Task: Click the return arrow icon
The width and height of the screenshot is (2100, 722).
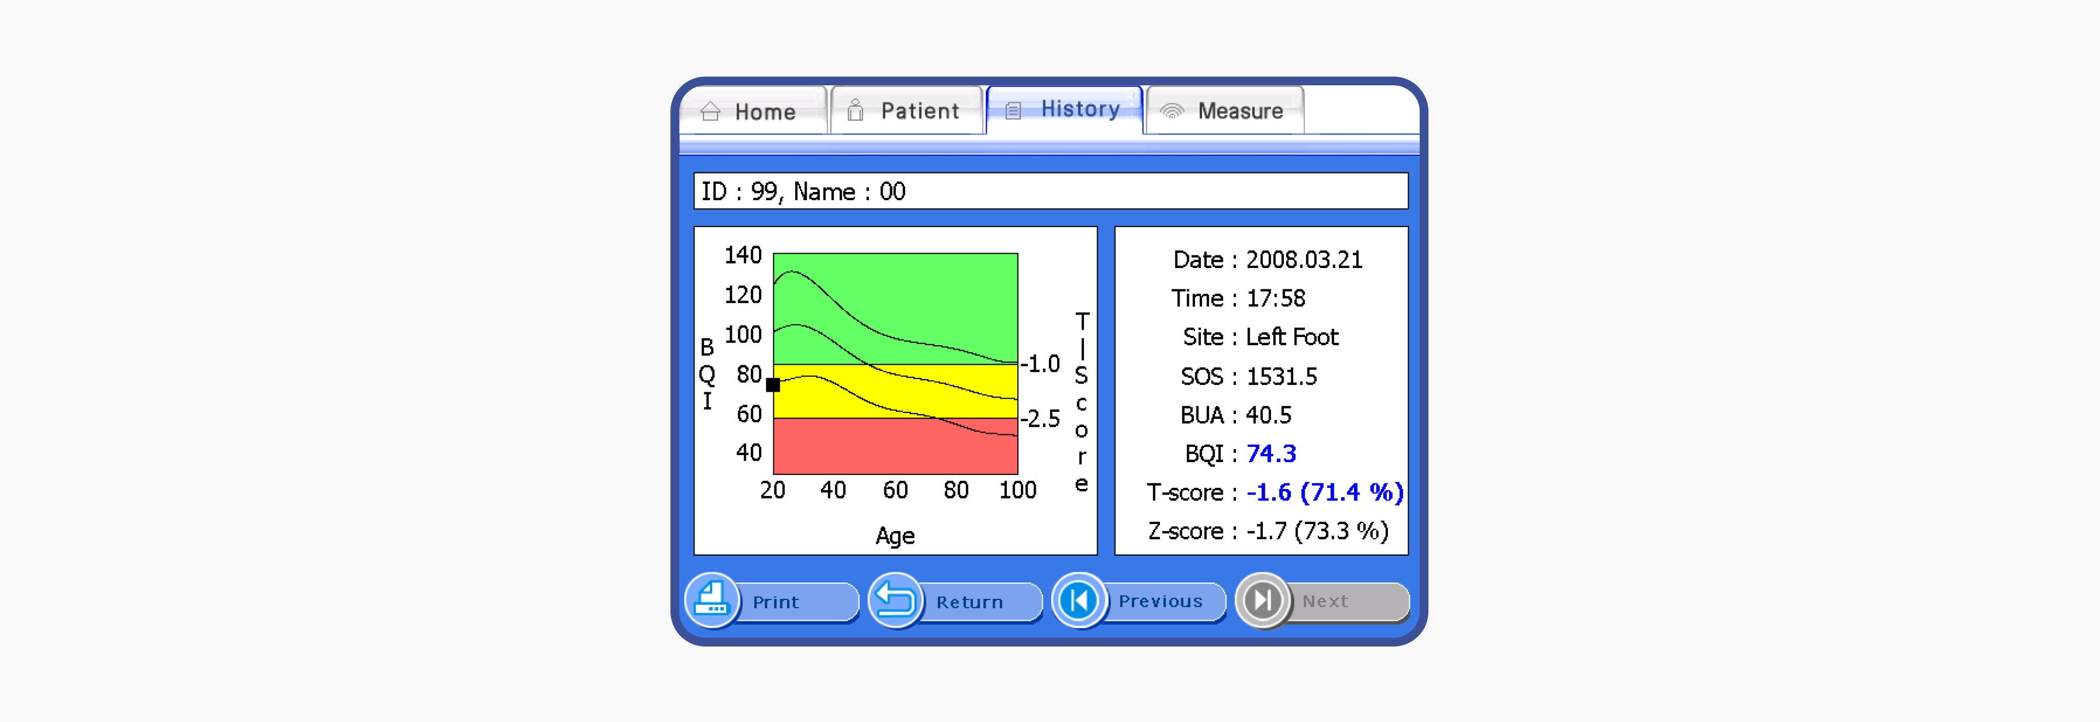Action: (x=895, y=602)
